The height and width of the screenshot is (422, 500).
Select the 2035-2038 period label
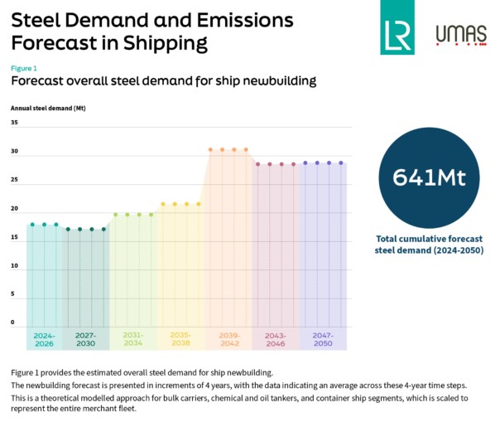(x=180, y=338)
